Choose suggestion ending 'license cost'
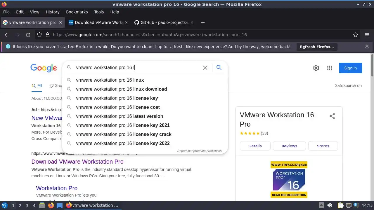The height and width of the screenshot is (210, 374). click(x=145, y=107)
